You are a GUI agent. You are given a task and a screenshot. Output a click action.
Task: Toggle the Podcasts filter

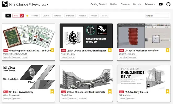[82, 16]
